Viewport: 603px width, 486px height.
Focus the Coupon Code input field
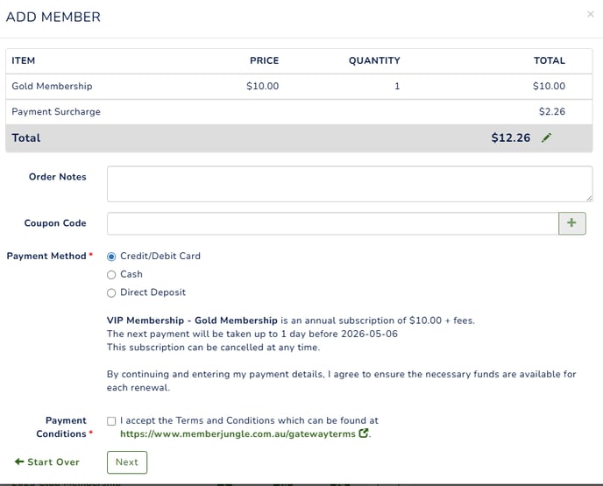coord(333,223)
